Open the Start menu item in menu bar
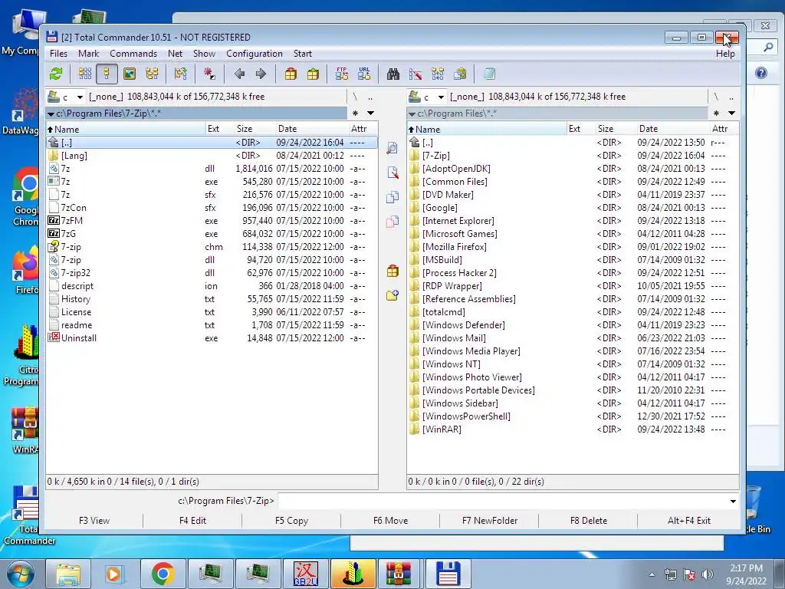The height and width of the screenshot is (589, 785). tap(302, 54)
